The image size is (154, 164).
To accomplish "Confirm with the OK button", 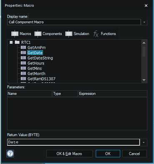I will click(x=108, y=154).
